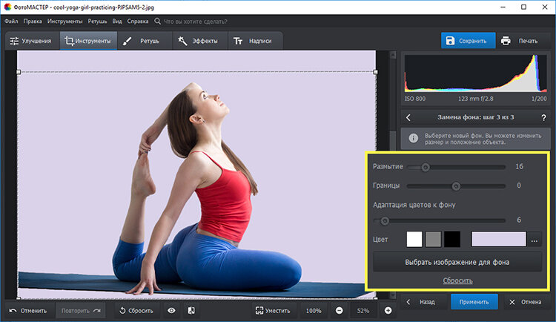Viewport: 556px width, 322px height.
Task: Set zoom to 100%
Action: (314, 311)
